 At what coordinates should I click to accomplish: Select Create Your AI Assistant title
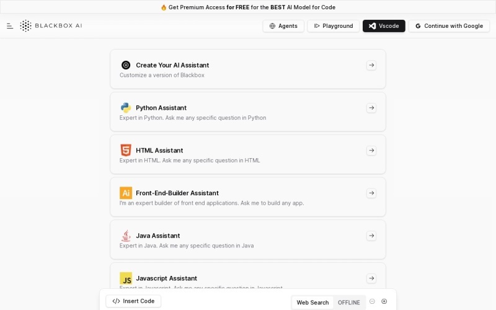pos(172,65)
